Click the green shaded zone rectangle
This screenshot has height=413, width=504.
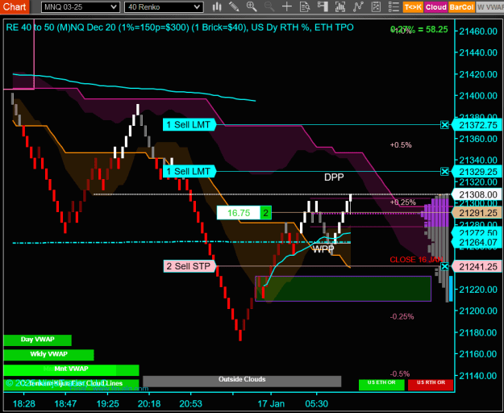(x=343, y=289)
